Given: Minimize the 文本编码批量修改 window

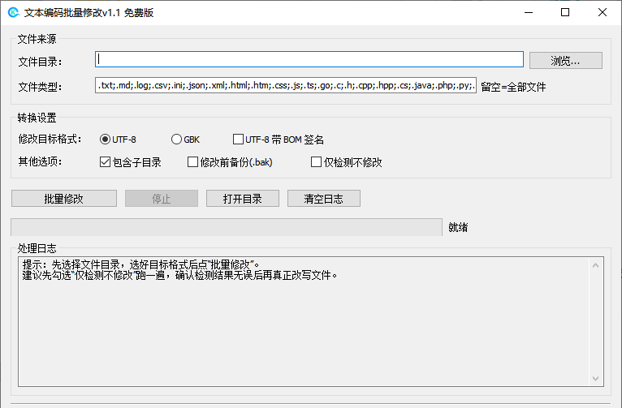Looking at the screenshot, I should pos(529,12).
